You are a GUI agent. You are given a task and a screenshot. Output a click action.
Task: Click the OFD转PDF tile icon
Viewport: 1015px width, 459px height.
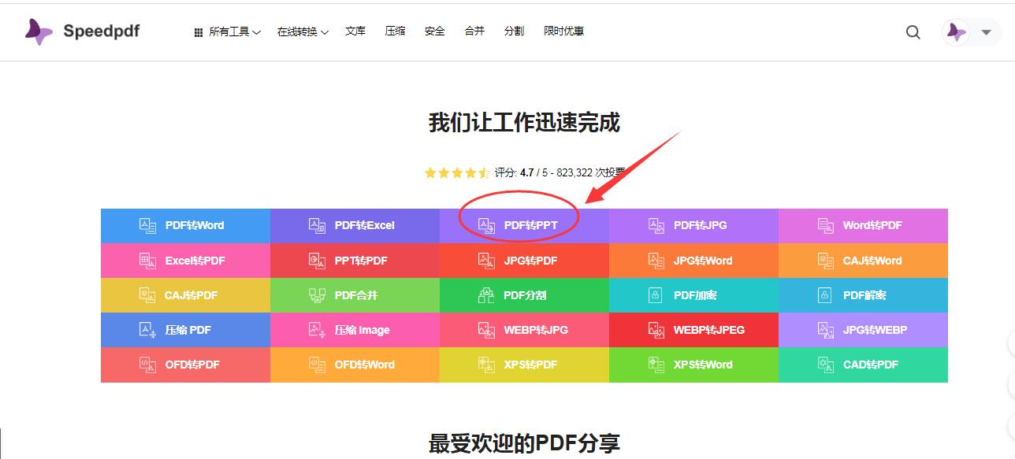pyautogui.click(x=147, y=365)
